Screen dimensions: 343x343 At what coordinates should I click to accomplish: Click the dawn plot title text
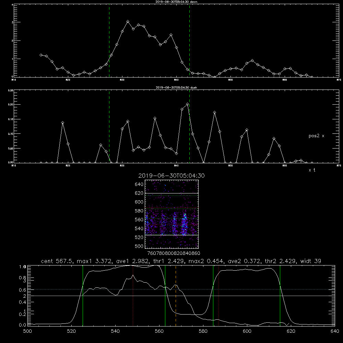click(176, 2)
